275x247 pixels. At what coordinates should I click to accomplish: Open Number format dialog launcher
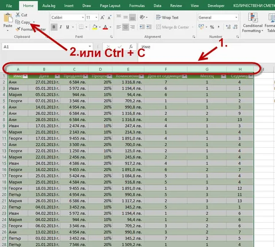click(x=237, y=37)
